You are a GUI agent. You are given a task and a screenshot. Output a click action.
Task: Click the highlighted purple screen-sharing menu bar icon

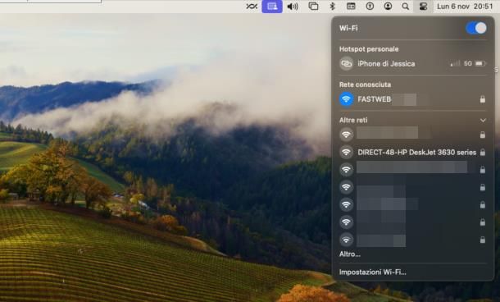point(272,7)
